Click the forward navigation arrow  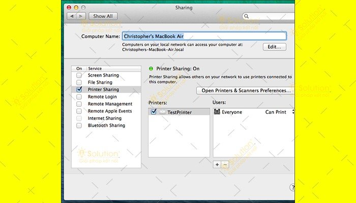tap(80, 16)
